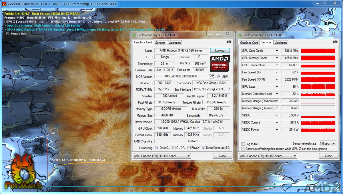Click the AMD Radeon Graphics logo
The width and height of the screenshot is (343, 194).
click(220, 63)
